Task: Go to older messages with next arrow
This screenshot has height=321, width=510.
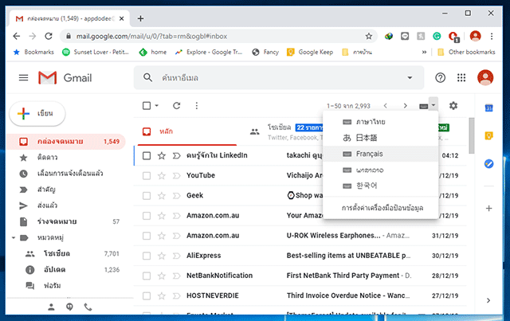Action: (x=406, y=106)
